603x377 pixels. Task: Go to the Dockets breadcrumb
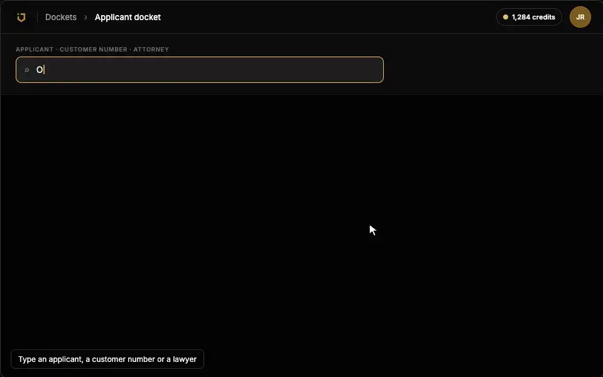tap(61, 18)
